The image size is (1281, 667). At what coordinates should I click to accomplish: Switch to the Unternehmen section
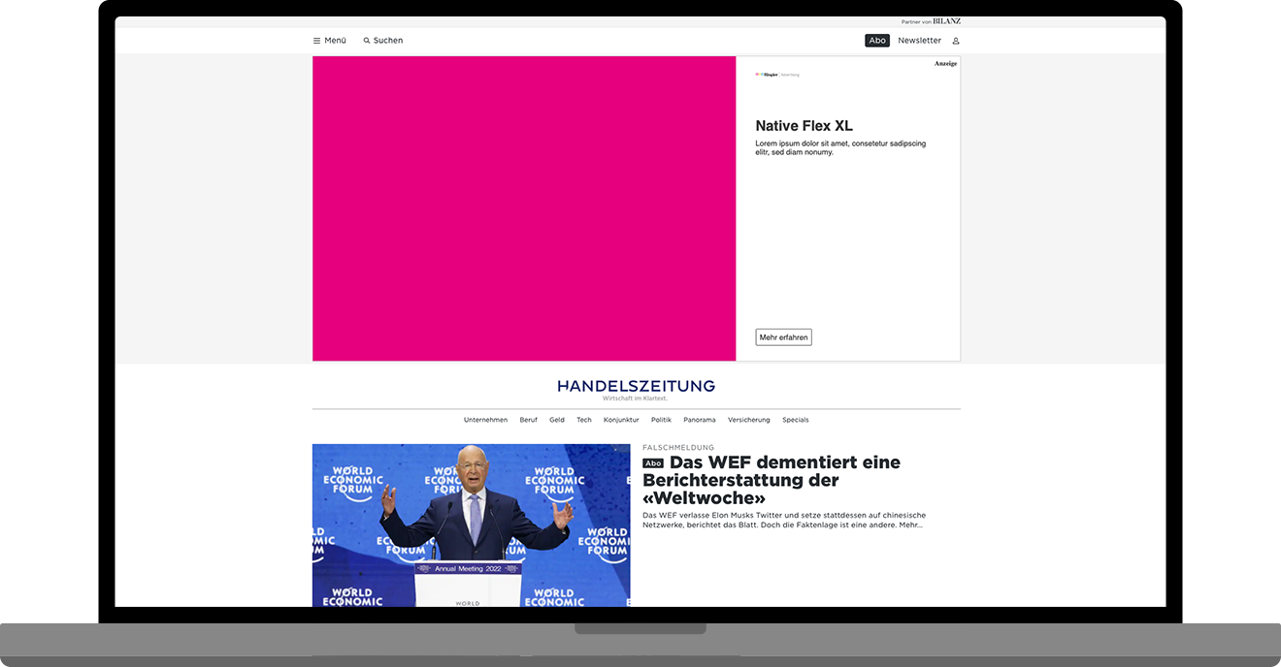tap(485, 420)
